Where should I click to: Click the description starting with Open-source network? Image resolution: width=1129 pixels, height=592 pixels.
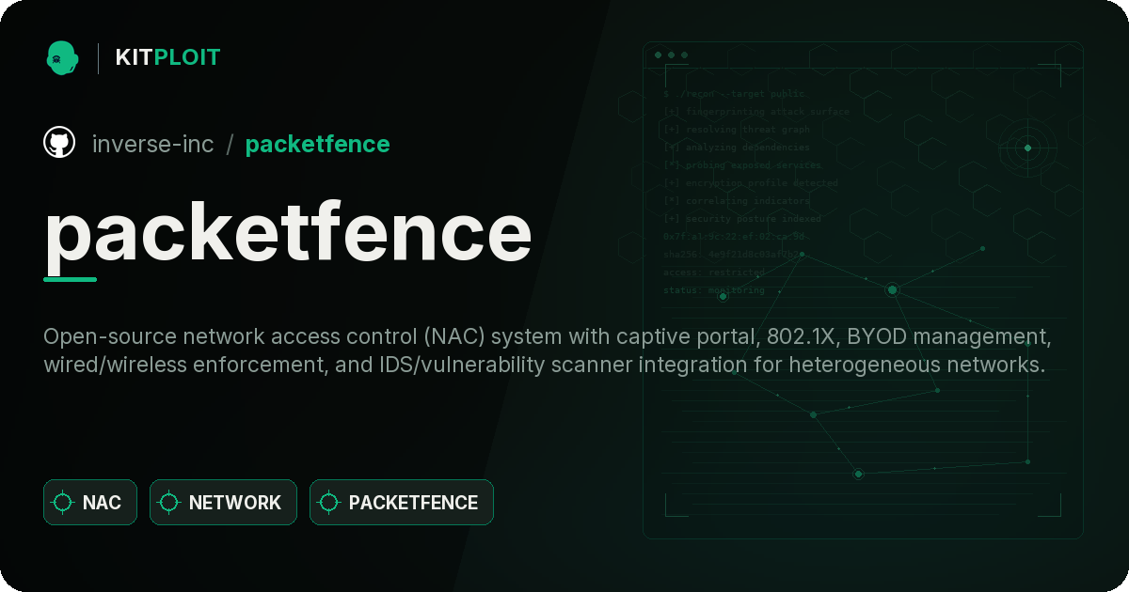[546, 351]
